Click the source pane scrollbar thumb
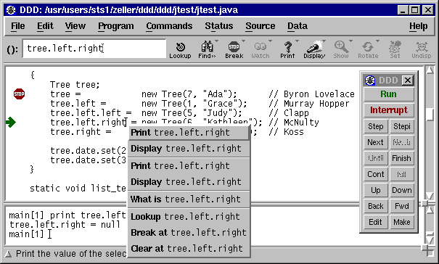Viewport: 439px width, 264px height. 430,114
